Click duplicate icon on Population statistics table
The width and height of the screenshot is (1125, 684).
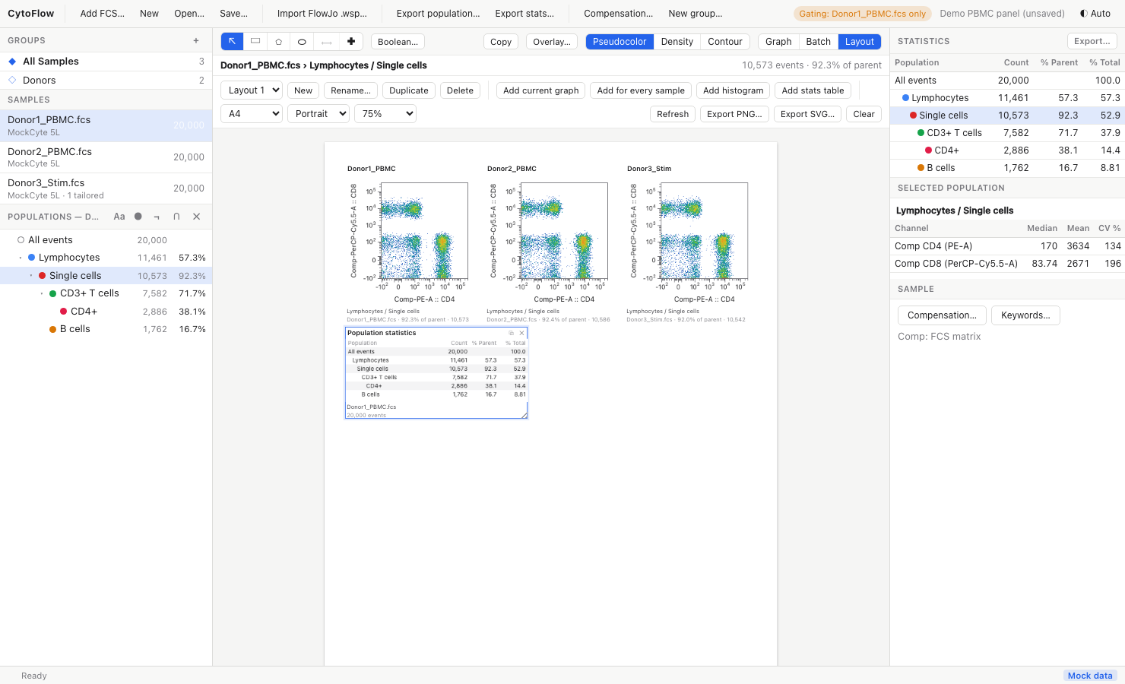tap(512, 333)
